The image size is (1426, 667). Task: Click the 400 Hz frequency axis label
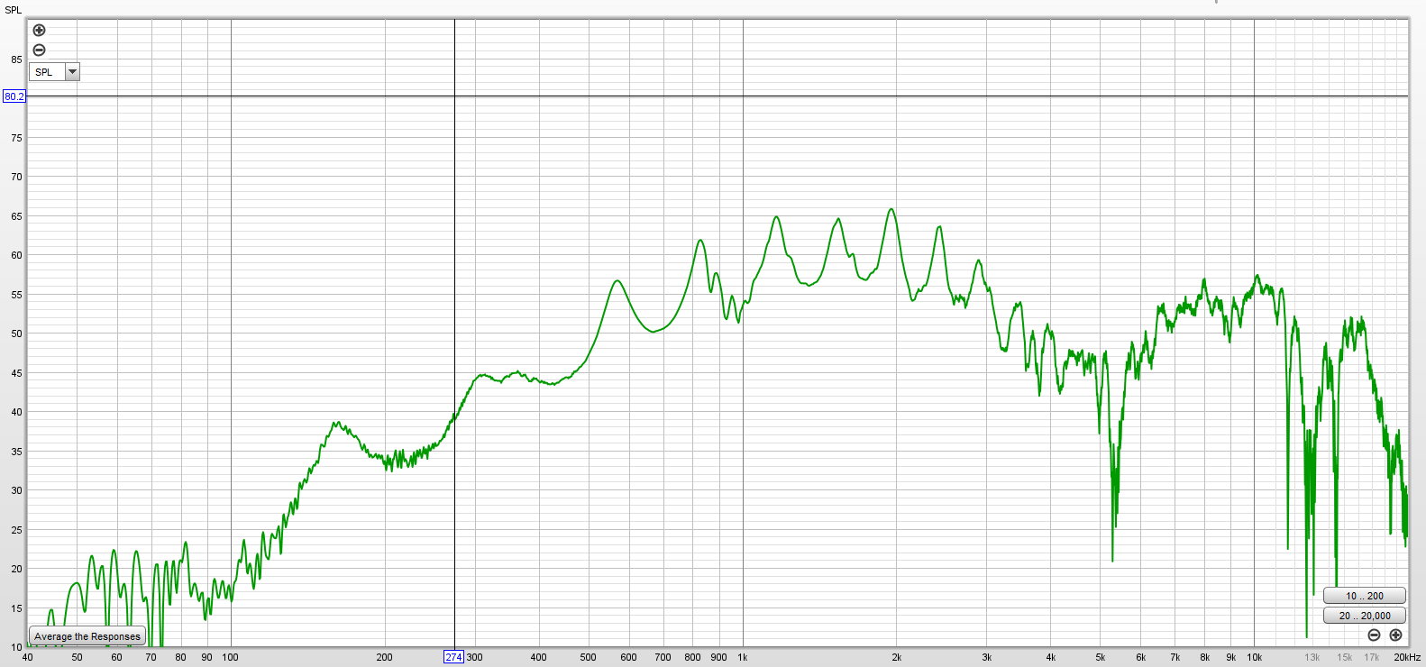539,657
